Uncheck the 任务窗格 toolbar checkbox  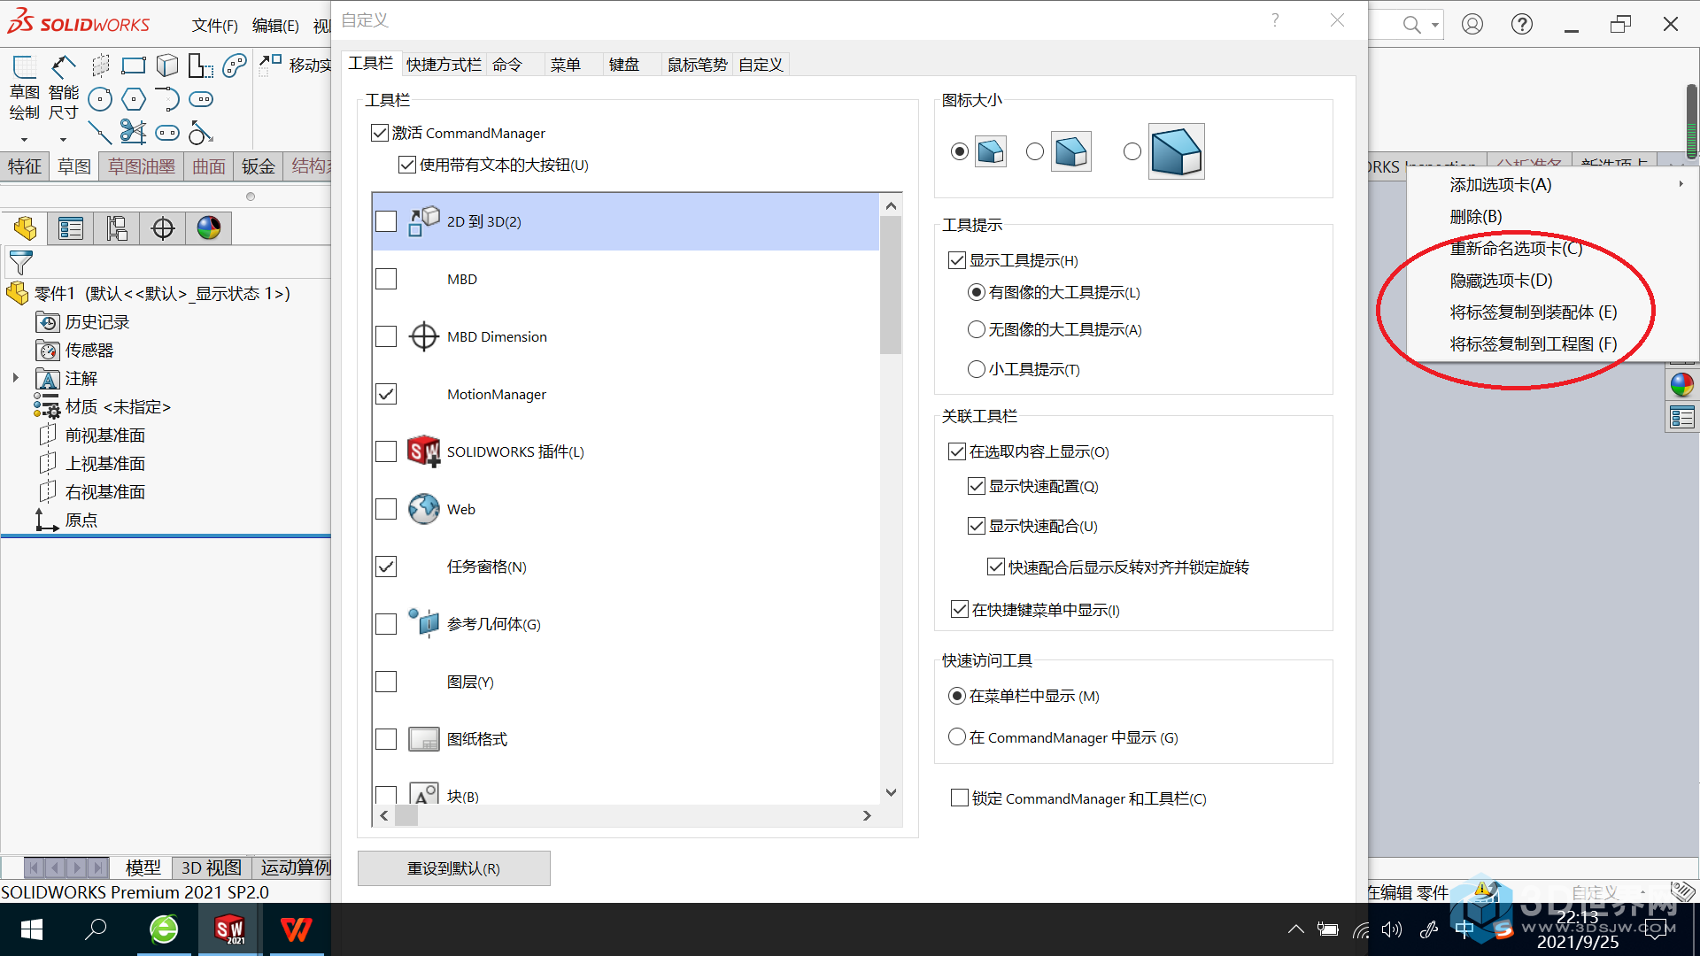click(x=386, y=567)
